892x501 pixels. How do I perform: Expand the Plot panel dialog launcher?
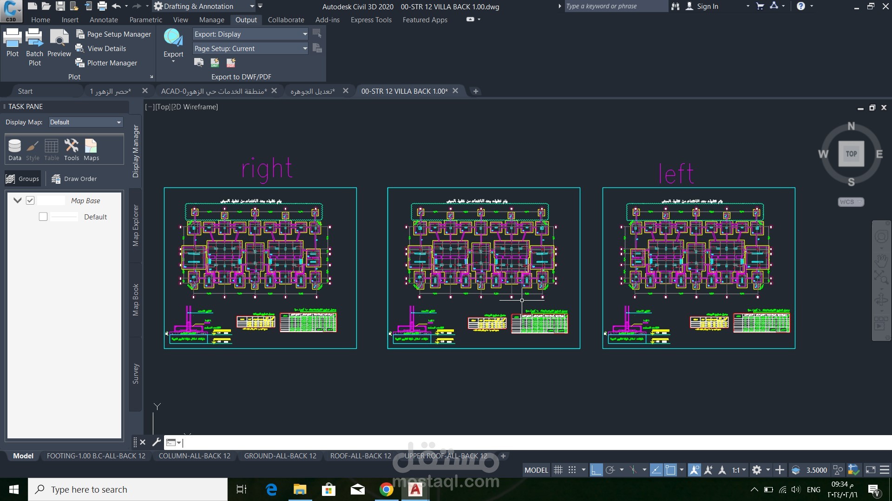(x=151, y=77)
